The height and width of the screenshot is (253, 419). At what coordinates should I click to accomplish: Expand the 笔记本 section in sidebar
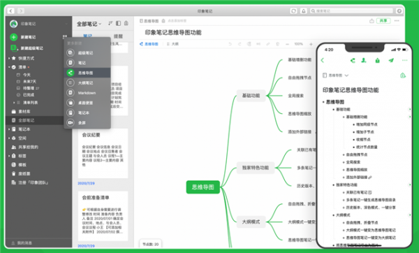(9, 129)
